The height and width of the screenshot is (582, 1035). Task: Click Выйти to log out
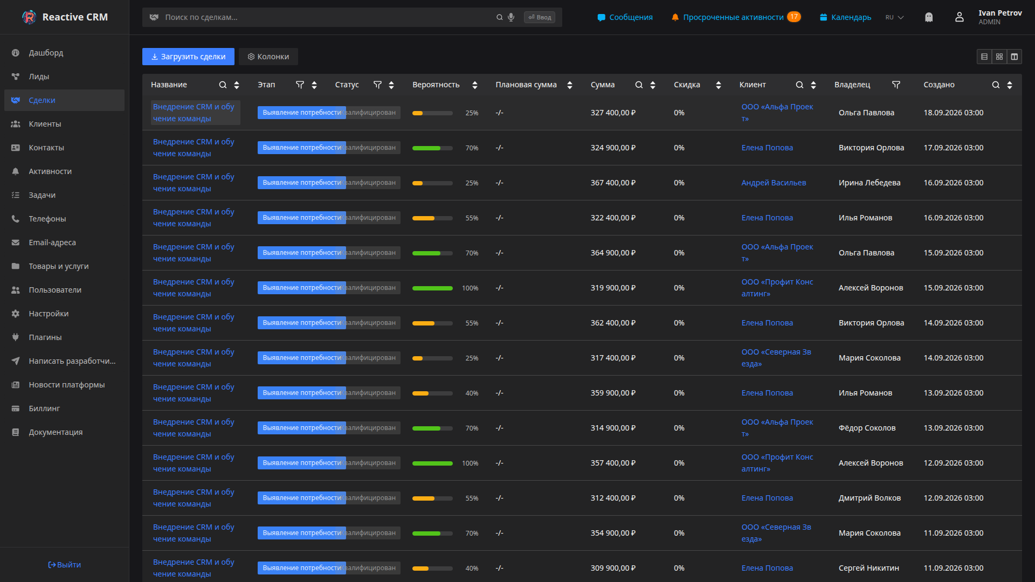[x=64, y=565]
